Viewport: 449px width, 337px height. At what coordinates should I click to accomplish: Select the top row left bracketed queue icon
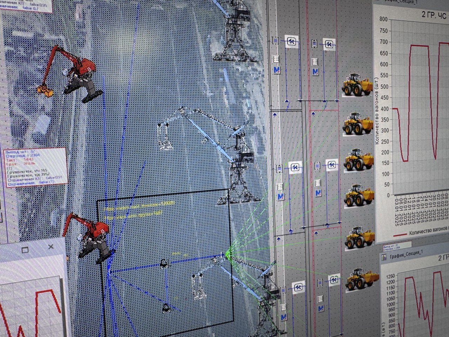275,41
